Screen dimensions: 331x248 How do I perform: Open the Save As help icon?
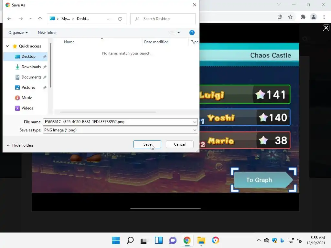pos(192,33)
